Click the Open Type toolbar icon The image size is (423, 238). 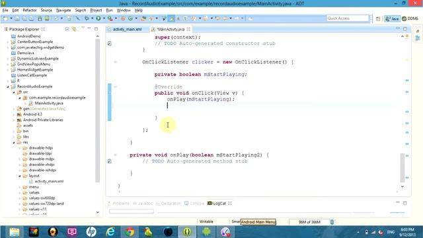[143, 19]
